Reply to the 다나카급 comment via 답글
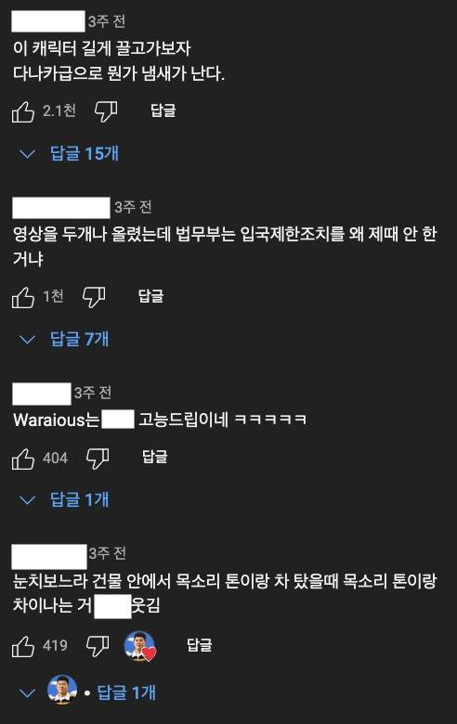Screen dimensions: 457x724 tap(163, 110)
